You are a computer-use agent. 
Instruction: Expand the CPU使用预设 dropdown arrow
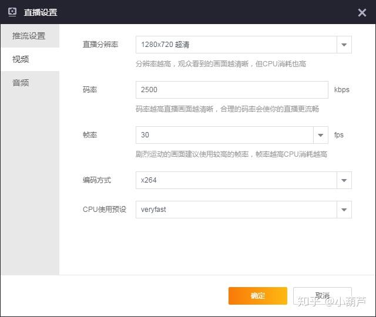[x=344, y=210]
